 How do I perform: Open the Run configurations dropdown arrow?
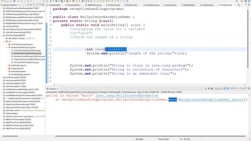click(x=59, y=1)
